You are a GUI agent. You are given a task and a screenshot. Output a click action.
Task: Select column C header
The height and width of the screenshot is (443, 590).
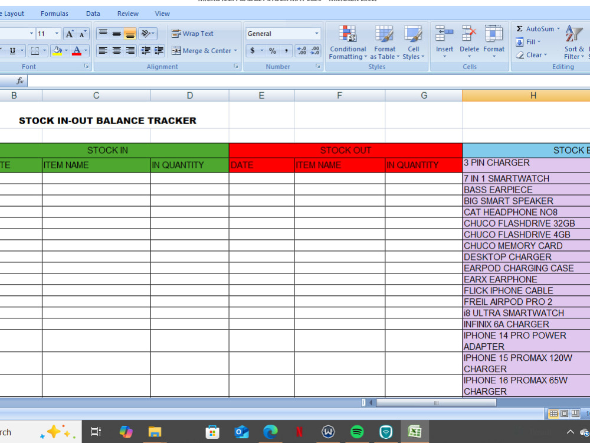point(96,96)
